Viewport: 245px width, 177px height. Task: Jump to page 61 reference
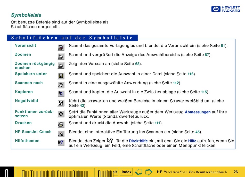click(x=223, y=46)
